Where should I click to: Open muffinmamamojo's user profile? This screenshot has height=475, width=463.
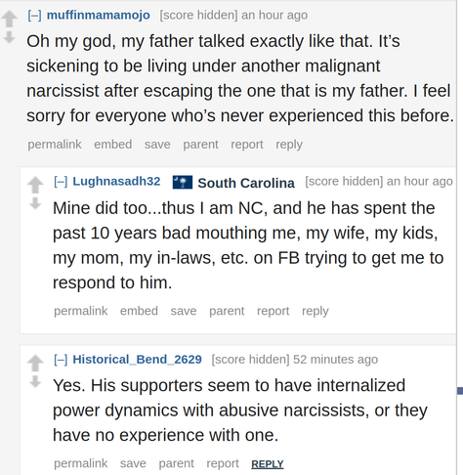tap(99, 15)
